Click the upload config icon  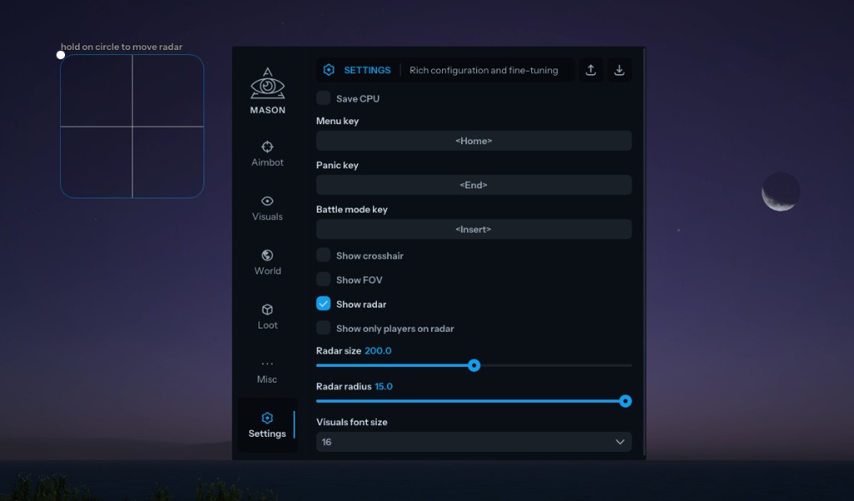tap(590, 70)
